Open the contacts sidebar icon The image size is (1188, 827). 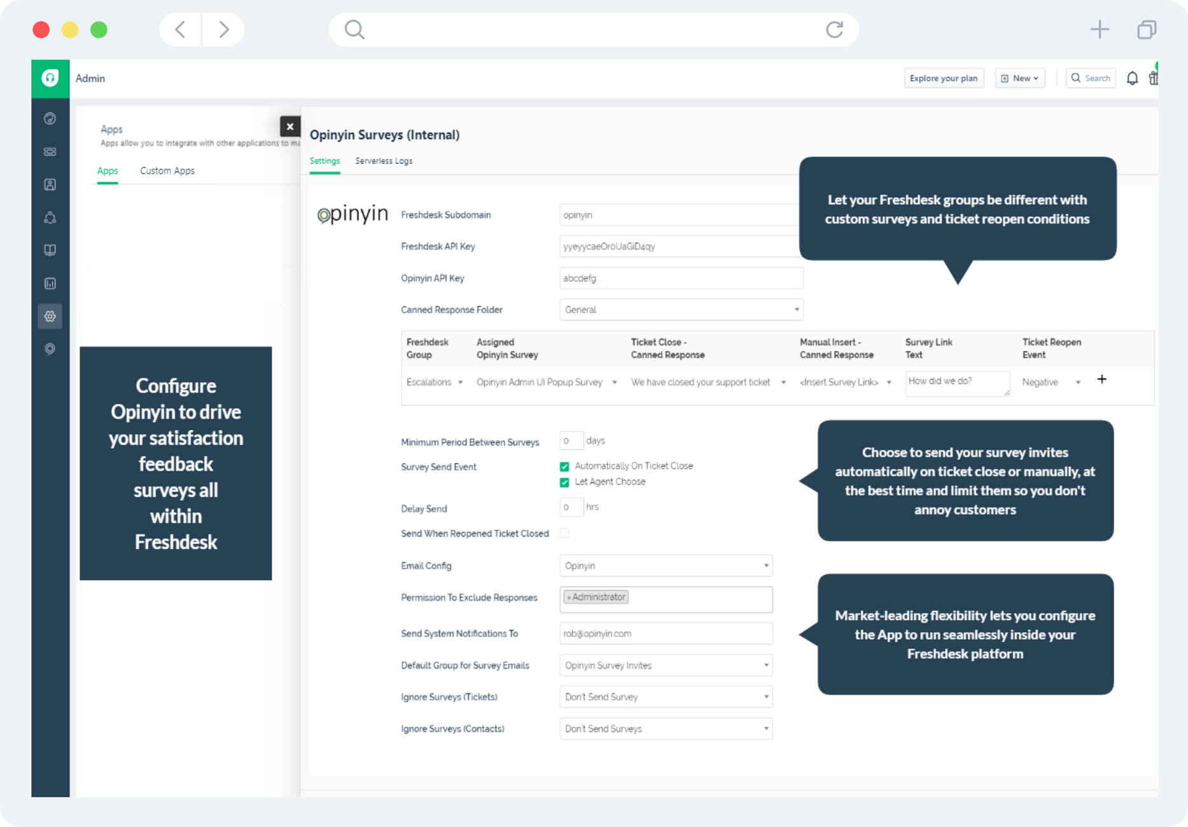coord(50,184)
